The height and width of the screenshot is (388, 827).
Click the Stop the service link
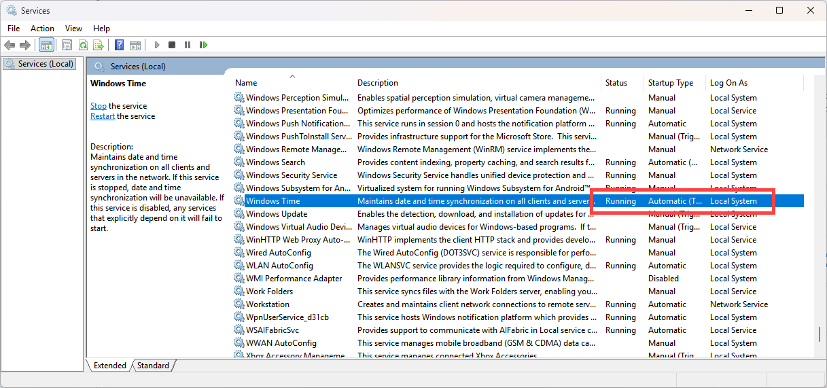[x=99, y=106]
